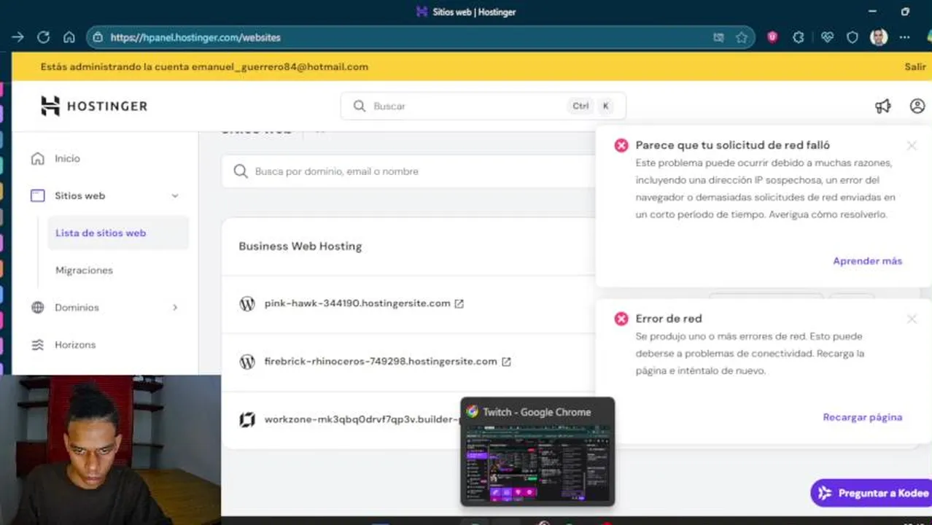Viewport: 932px width, 525px height.
Task: Click the Ctrl K shortcut badge
Action: [x=590, y=106]
